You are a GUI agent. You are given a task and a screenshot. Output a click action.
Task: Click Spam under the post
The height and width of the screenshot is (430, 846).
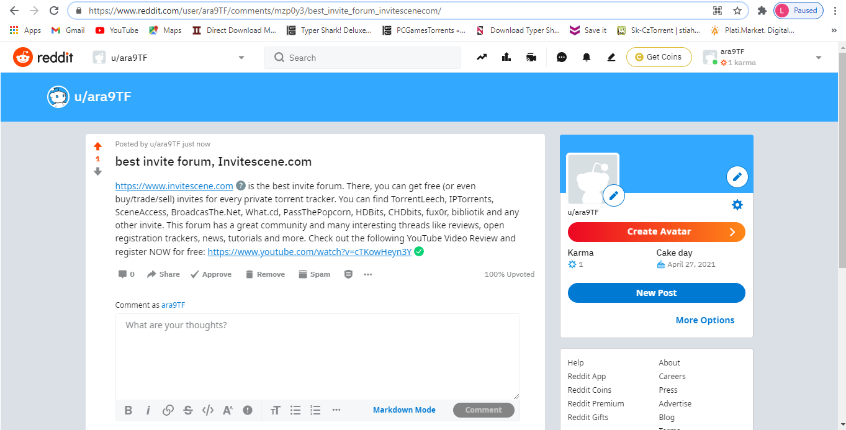pos(314,274)
